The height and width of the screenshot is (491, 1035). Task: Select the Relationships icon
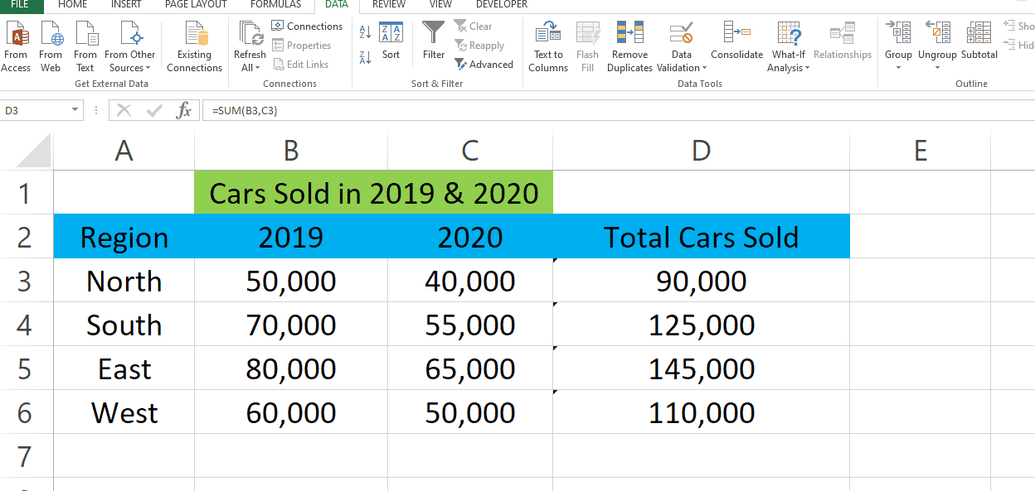tap(843, 46)
